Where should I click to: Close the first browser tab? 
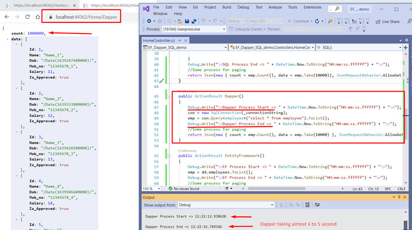tap(75, 5)
